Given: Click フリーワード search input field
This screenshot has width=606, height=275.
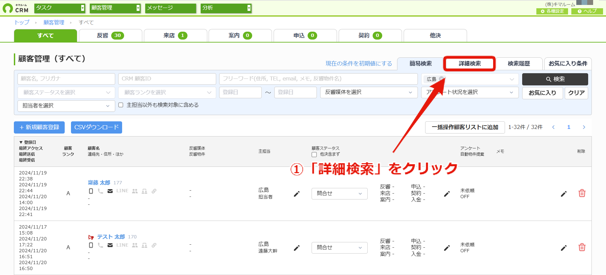Looking at the screenshot, I should 319,79.
